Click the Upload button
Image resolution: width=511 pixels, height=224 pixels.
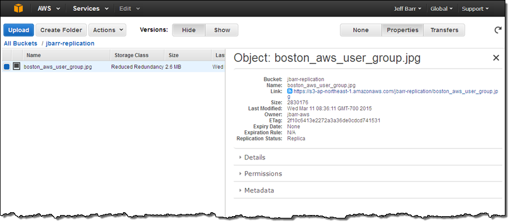(19, 30)
